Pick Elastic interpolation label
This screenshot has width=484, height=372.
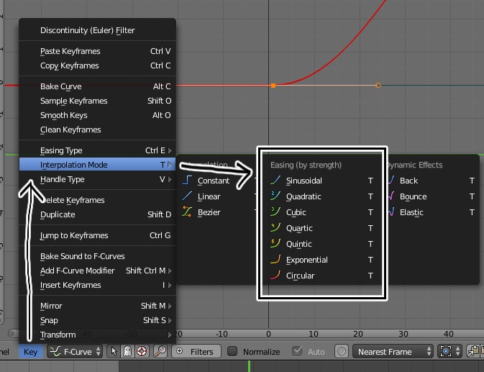tap(411, 212)
